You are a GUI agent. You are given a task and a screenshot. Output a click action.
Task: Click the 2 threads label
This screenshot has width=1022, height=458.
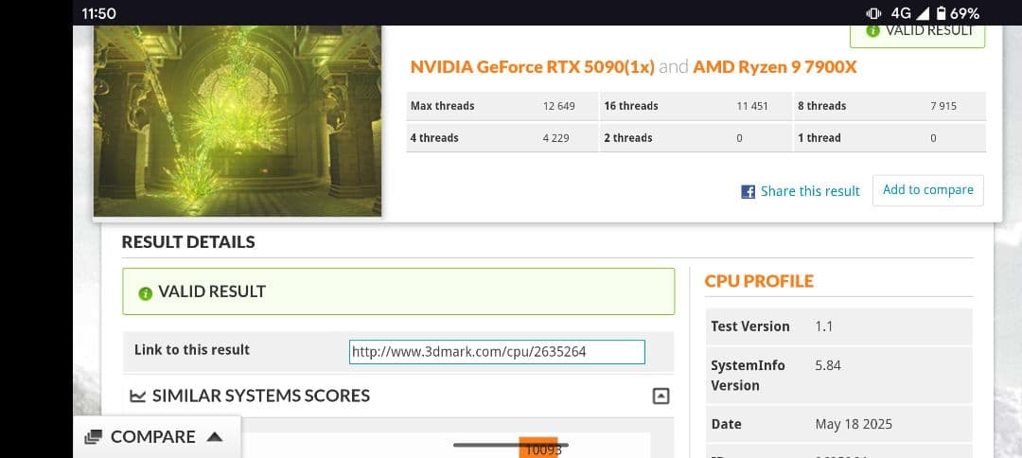point(627,138)
